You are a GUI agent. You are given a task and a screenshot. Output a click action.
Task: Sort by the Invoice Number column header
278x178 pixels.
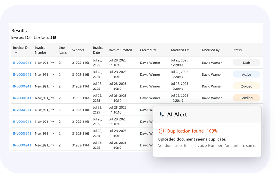click(41, 50)
